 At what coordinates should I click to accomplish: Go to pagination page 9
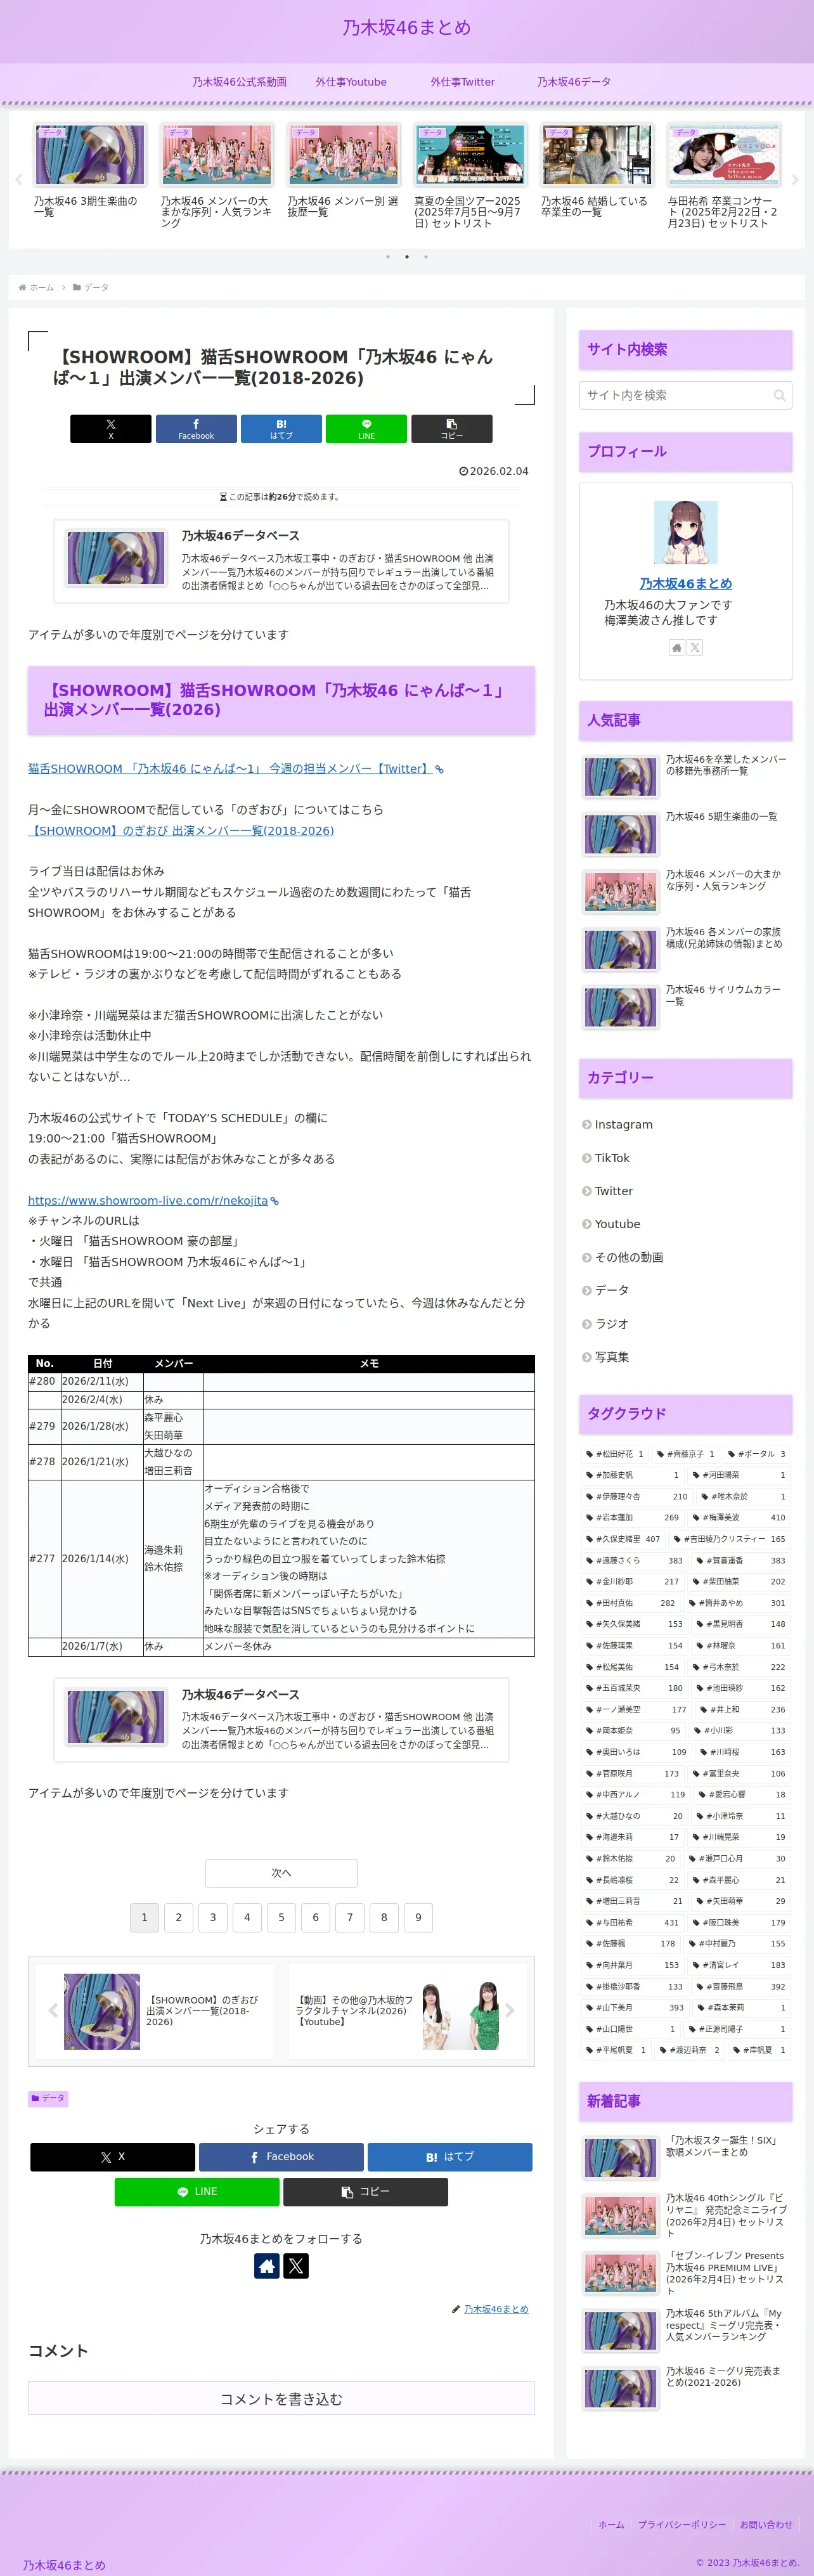[418, 1917]
